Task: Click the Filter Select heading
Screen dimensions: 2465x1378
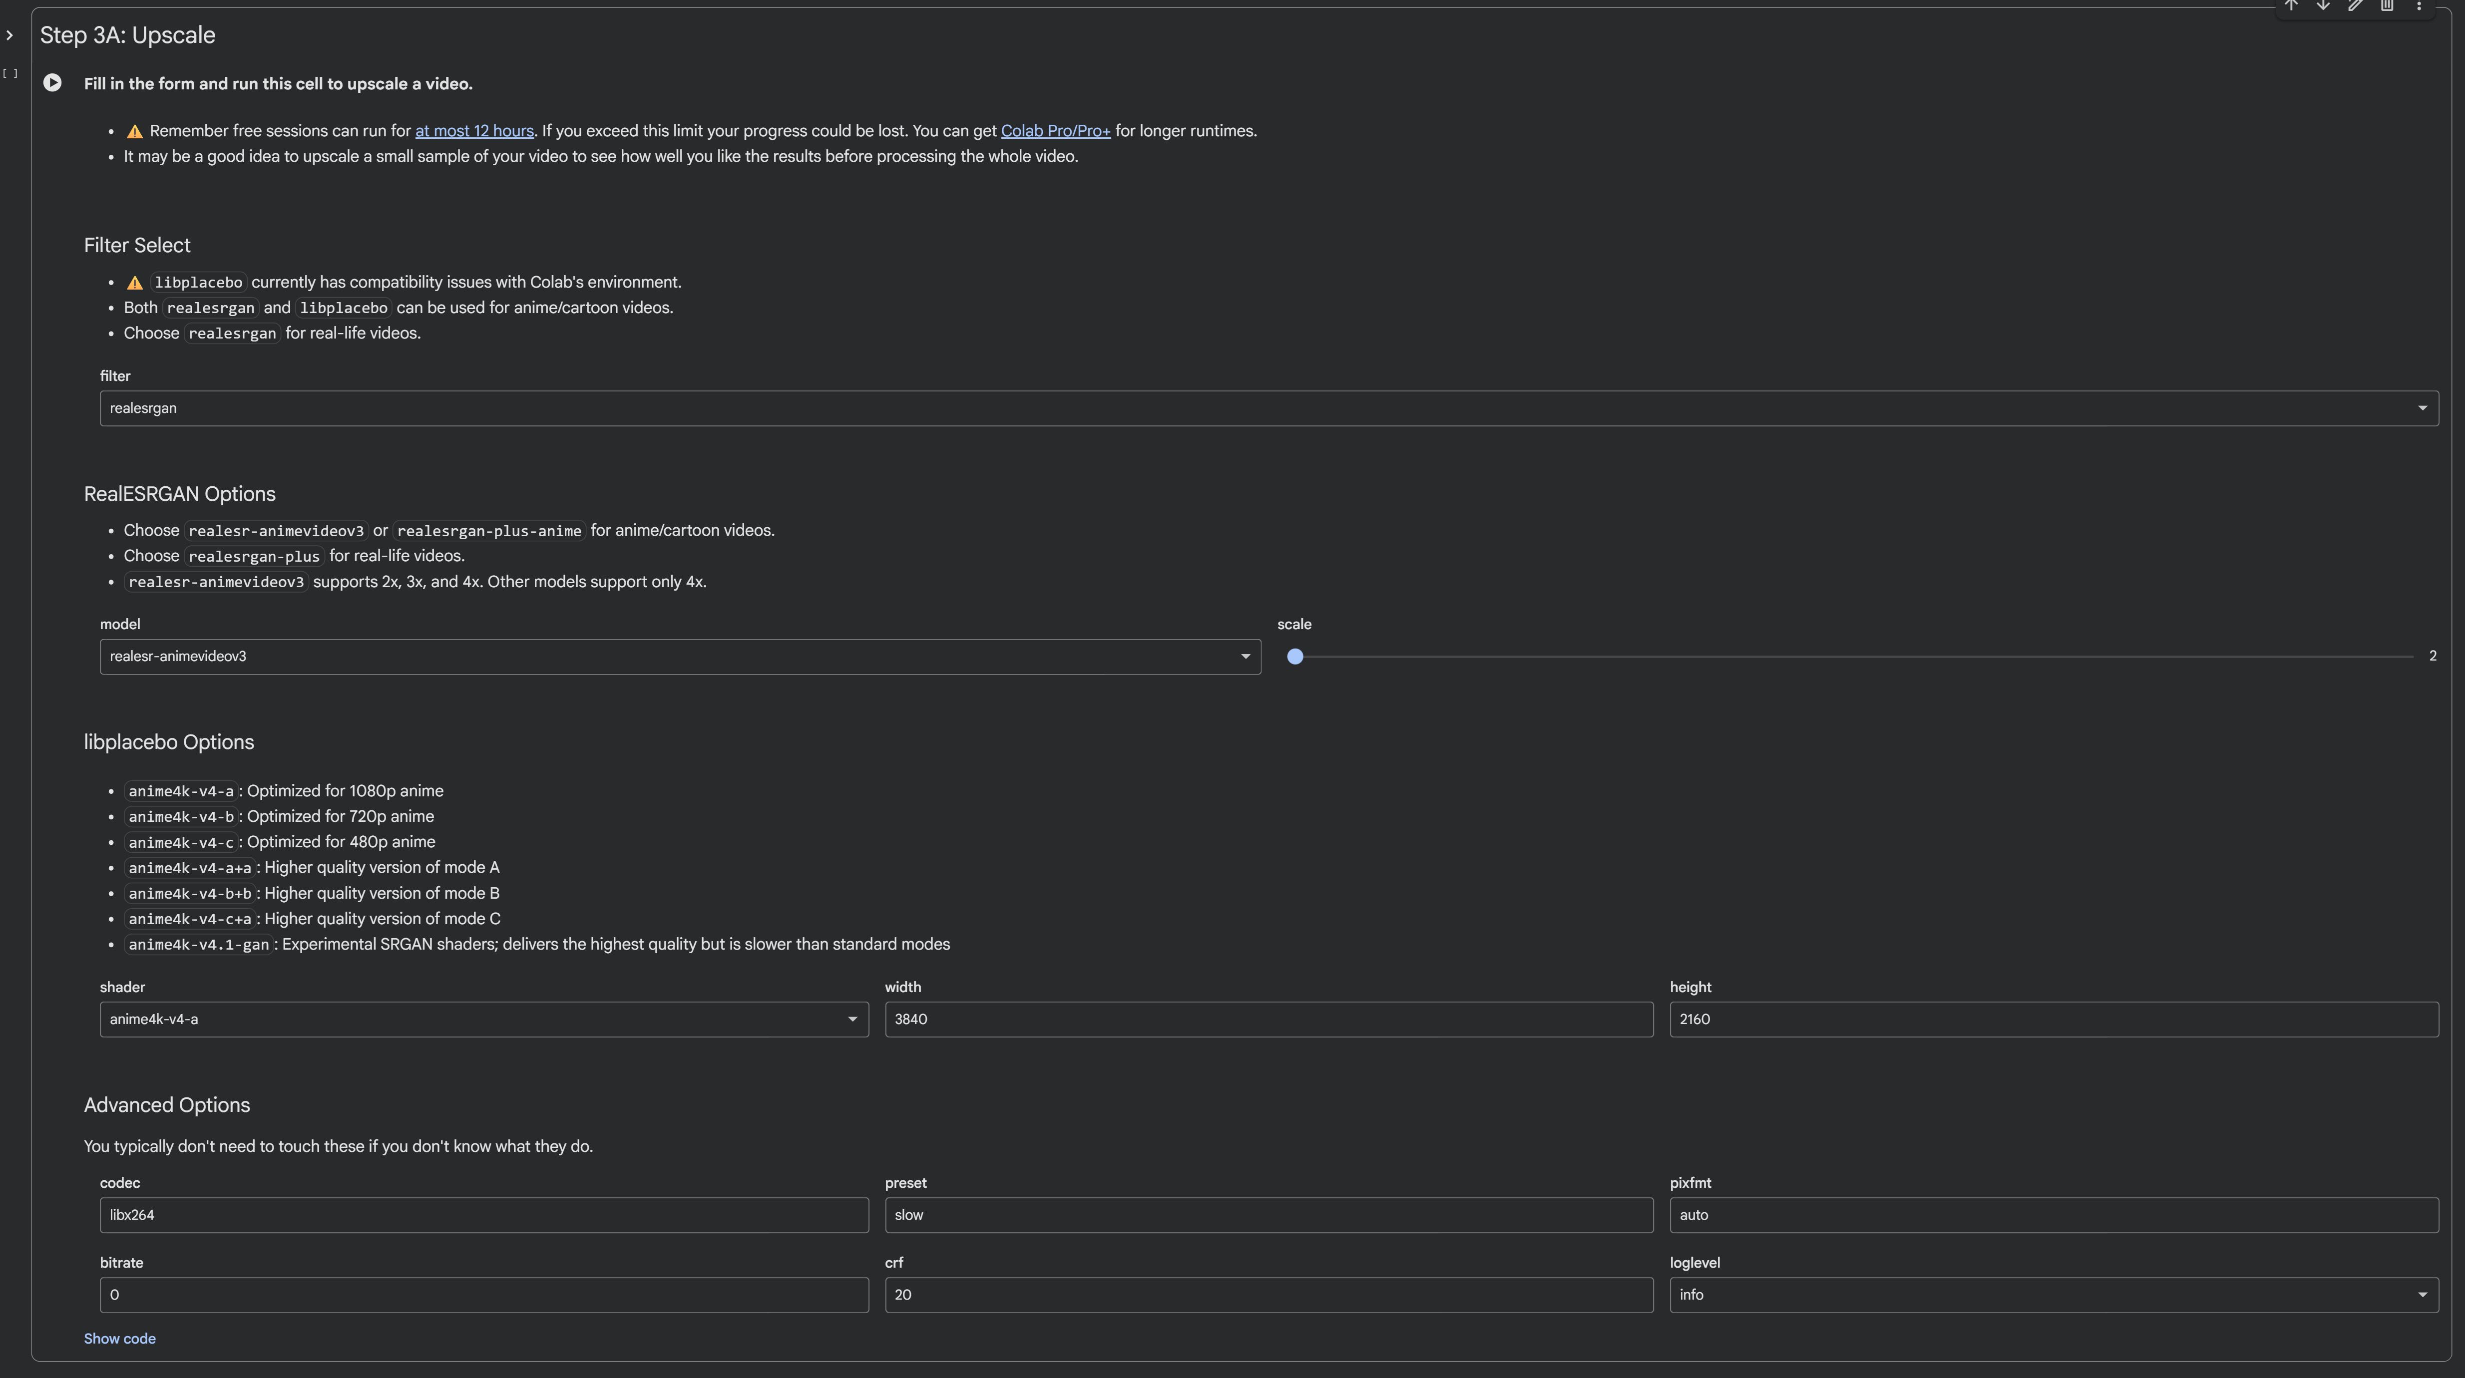Action: pos(137,246)
